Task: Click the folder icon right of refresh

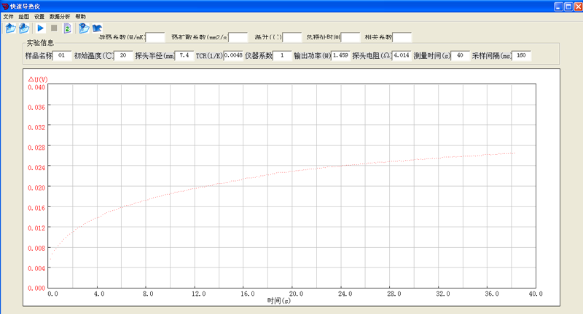Action: 84,28
